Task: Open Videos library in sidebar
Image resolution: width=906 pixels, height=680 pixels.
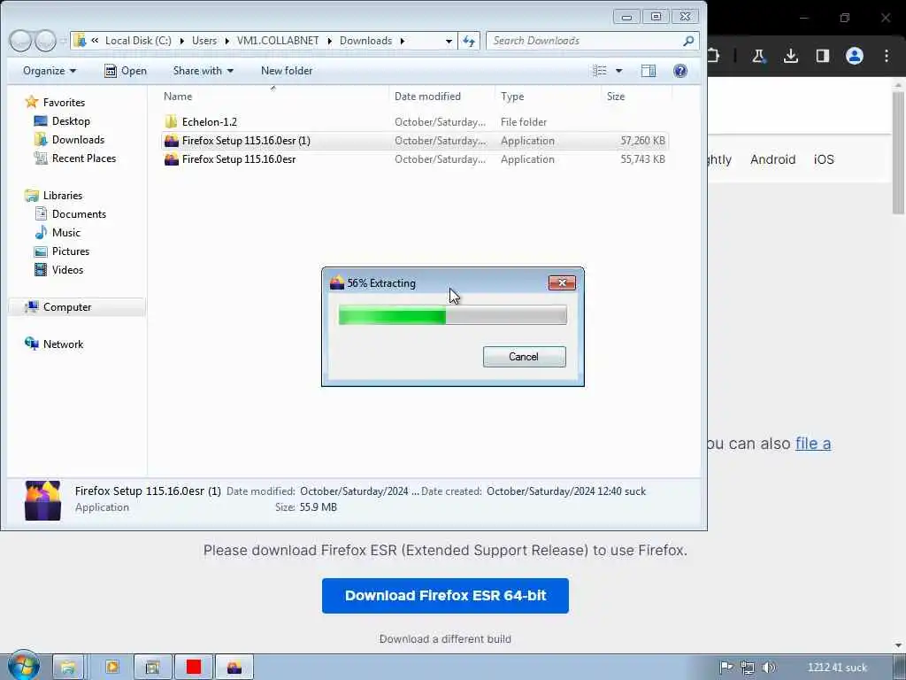Action: pos(59,269)
